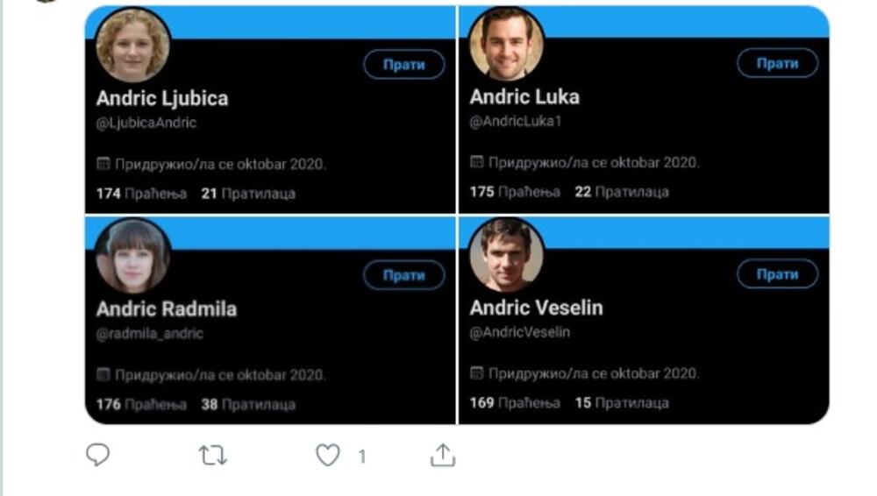The width and height of the screenshot is (877, 496).
Task: Click the calendar icon under @radmila_andric
Action: pos(103,375)
